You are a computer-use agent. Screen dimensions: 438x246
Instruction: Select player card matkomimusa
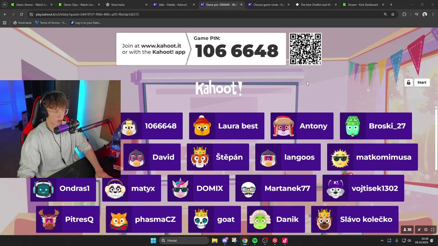pos(372,157)
